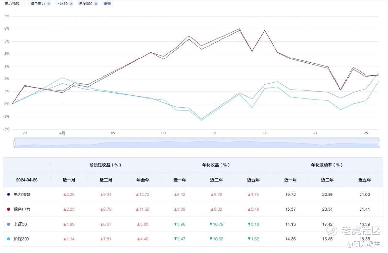Click the right handle of the range slider

[x=379, y=143]
